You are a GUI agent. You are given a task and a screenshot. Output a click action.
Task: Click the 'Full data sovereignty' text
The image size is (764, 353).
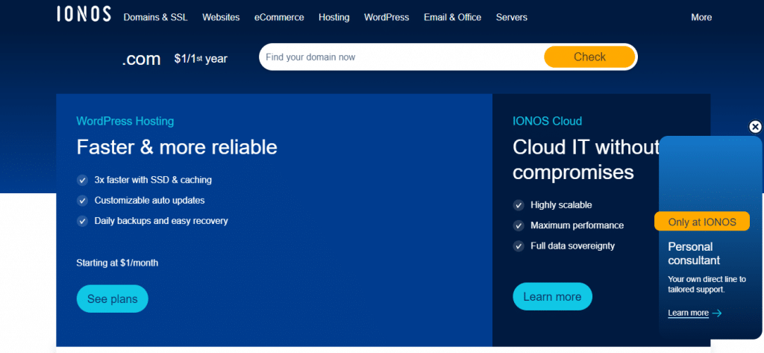(573, 246)
